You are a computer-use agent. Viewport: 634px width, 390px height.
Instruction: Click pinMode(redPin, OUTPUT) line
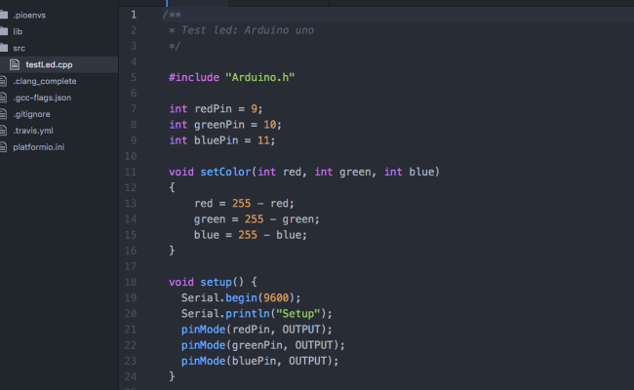257,330
